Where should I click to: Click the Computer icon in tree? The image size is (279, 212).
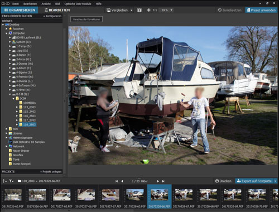pyautogui.click(x=11, y=33)
